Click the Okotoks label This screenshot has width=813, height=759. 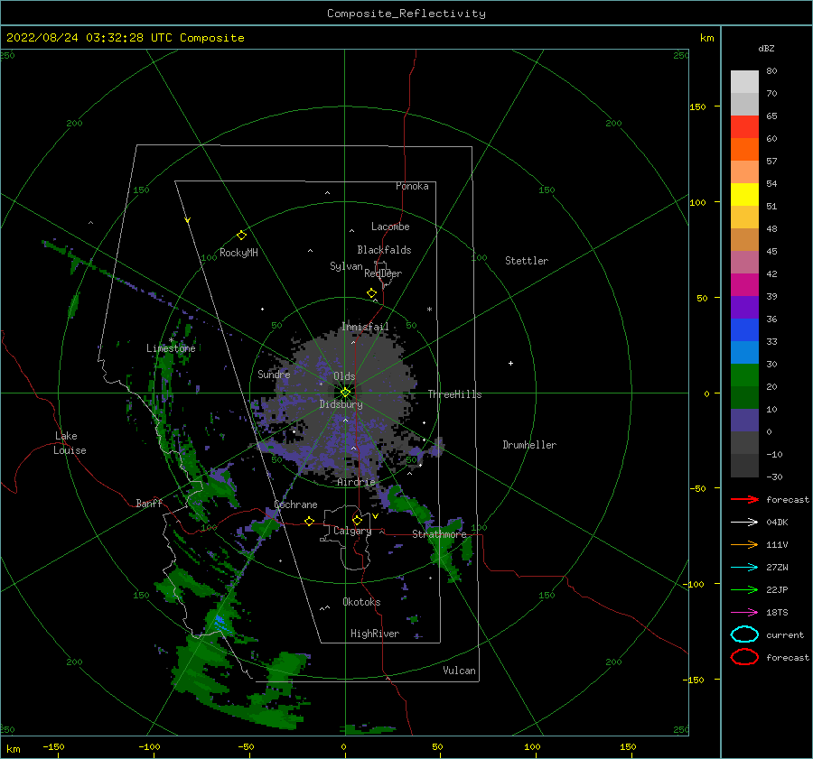pyautogui.click(x=361, y=601)
